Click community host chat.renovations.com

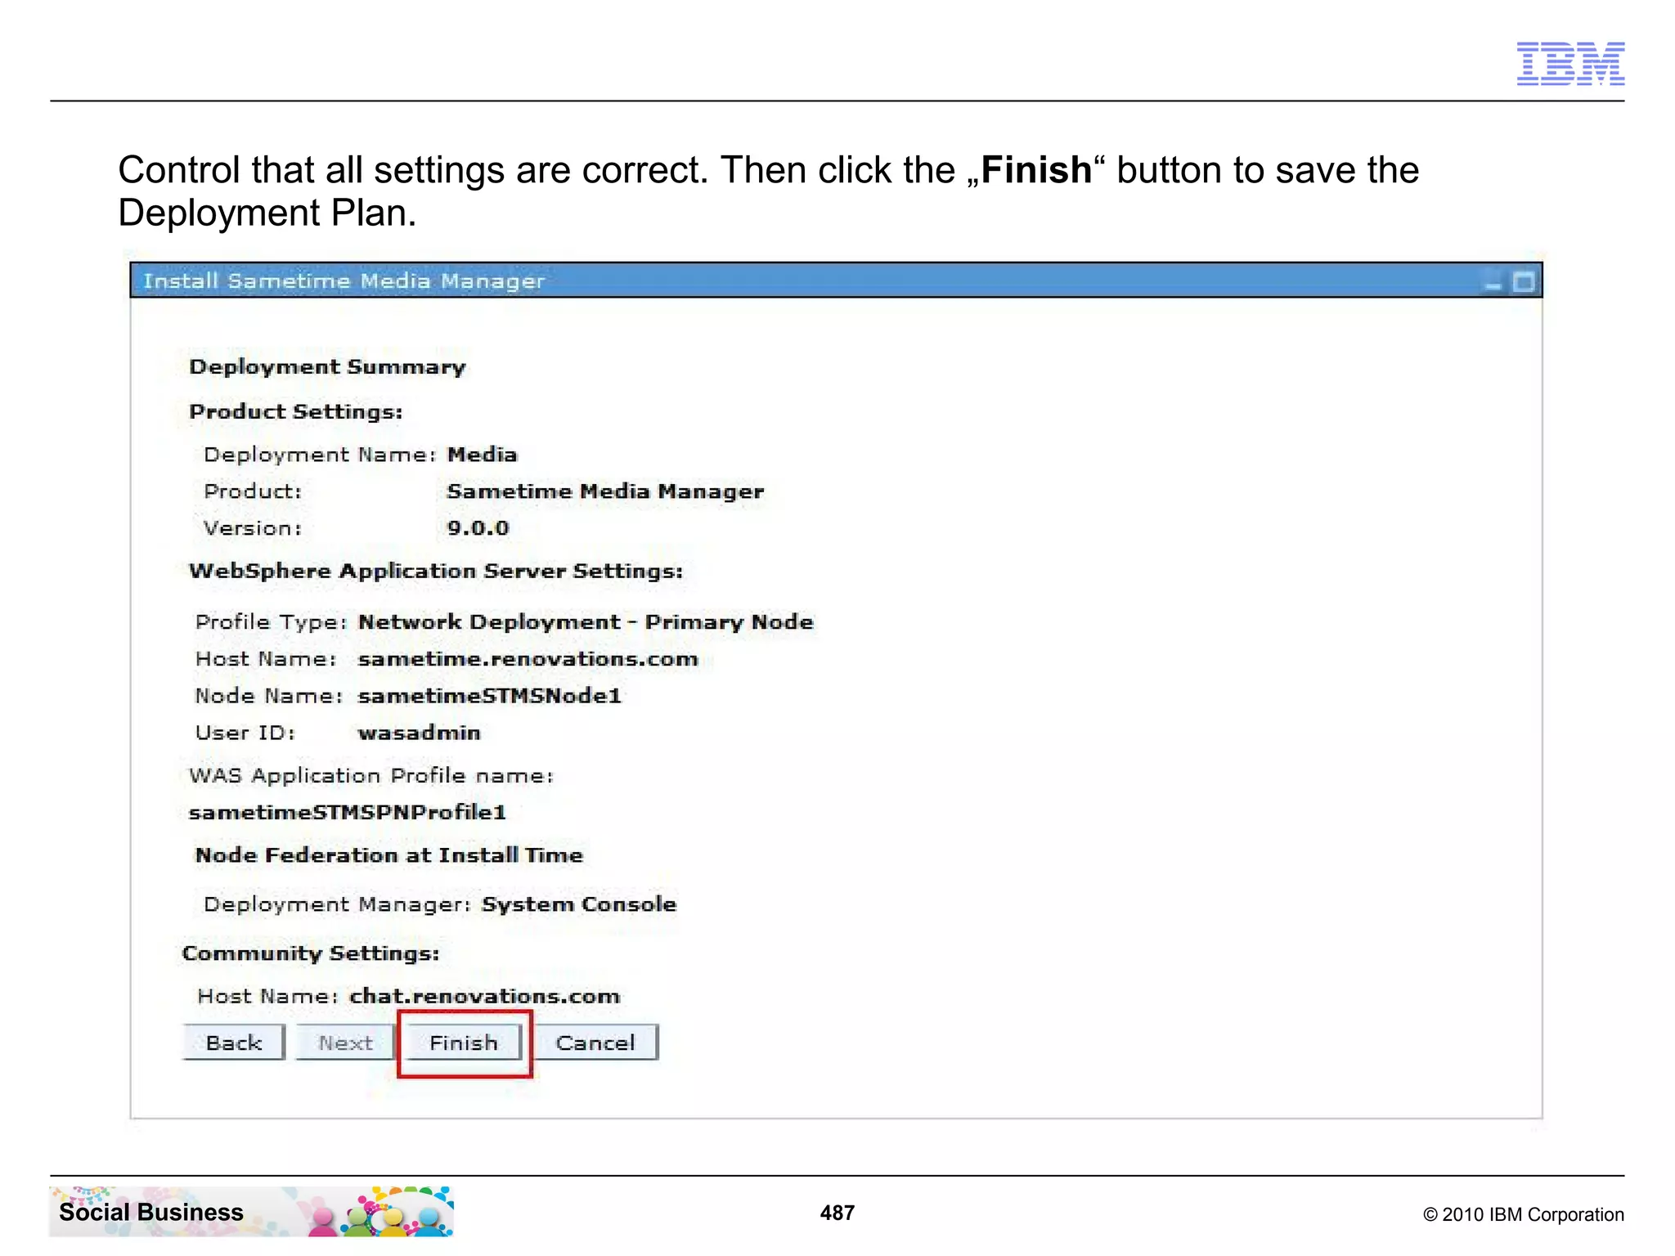click(485, 996)
